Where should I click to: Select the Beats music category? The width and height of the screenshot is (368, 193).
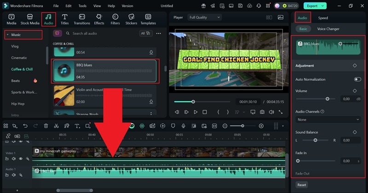pyautogui.click(x=16, y=81)
